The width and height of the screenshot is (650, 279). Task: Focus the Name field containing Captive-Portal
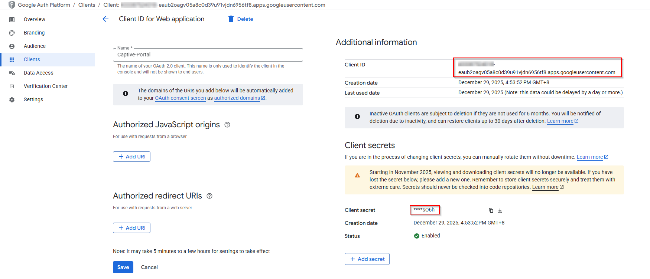(x=208, y=55)
